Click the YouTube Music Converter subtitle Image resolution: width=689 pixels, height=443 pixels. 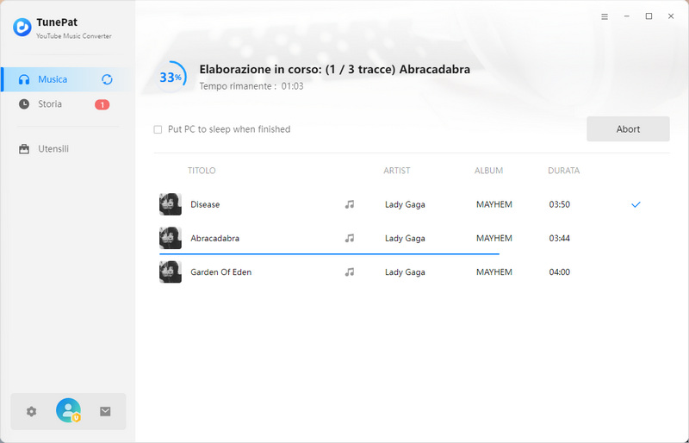pos(74,36)
